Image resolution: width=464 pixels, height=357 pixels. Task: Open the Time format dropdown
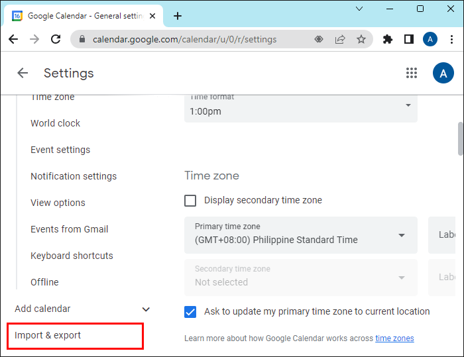click(x=301, y=106)
